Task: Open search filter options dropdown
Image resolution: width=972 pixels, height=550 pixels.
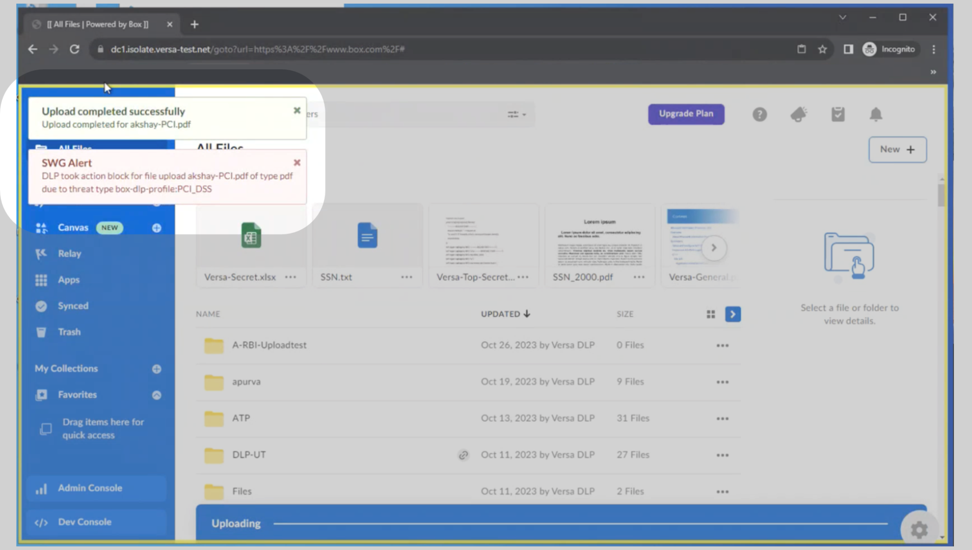Action: 516,114
